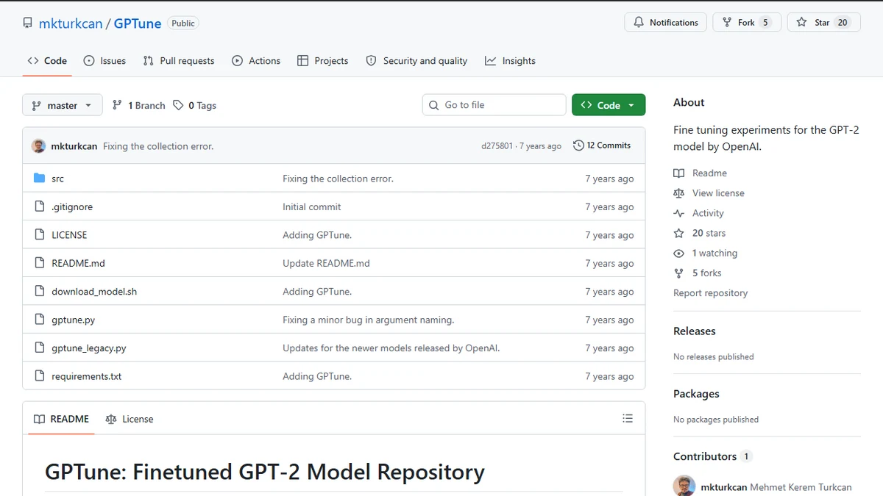Image resolution: width=883 pixels, height=496 pixels.
Task: Open the 12 Commits link
Action: click(602, 145)
